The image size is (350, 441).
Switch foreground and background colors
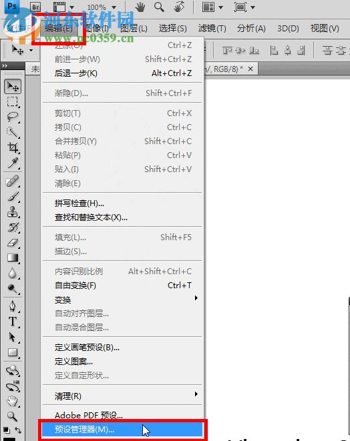(x=18, y=430)
